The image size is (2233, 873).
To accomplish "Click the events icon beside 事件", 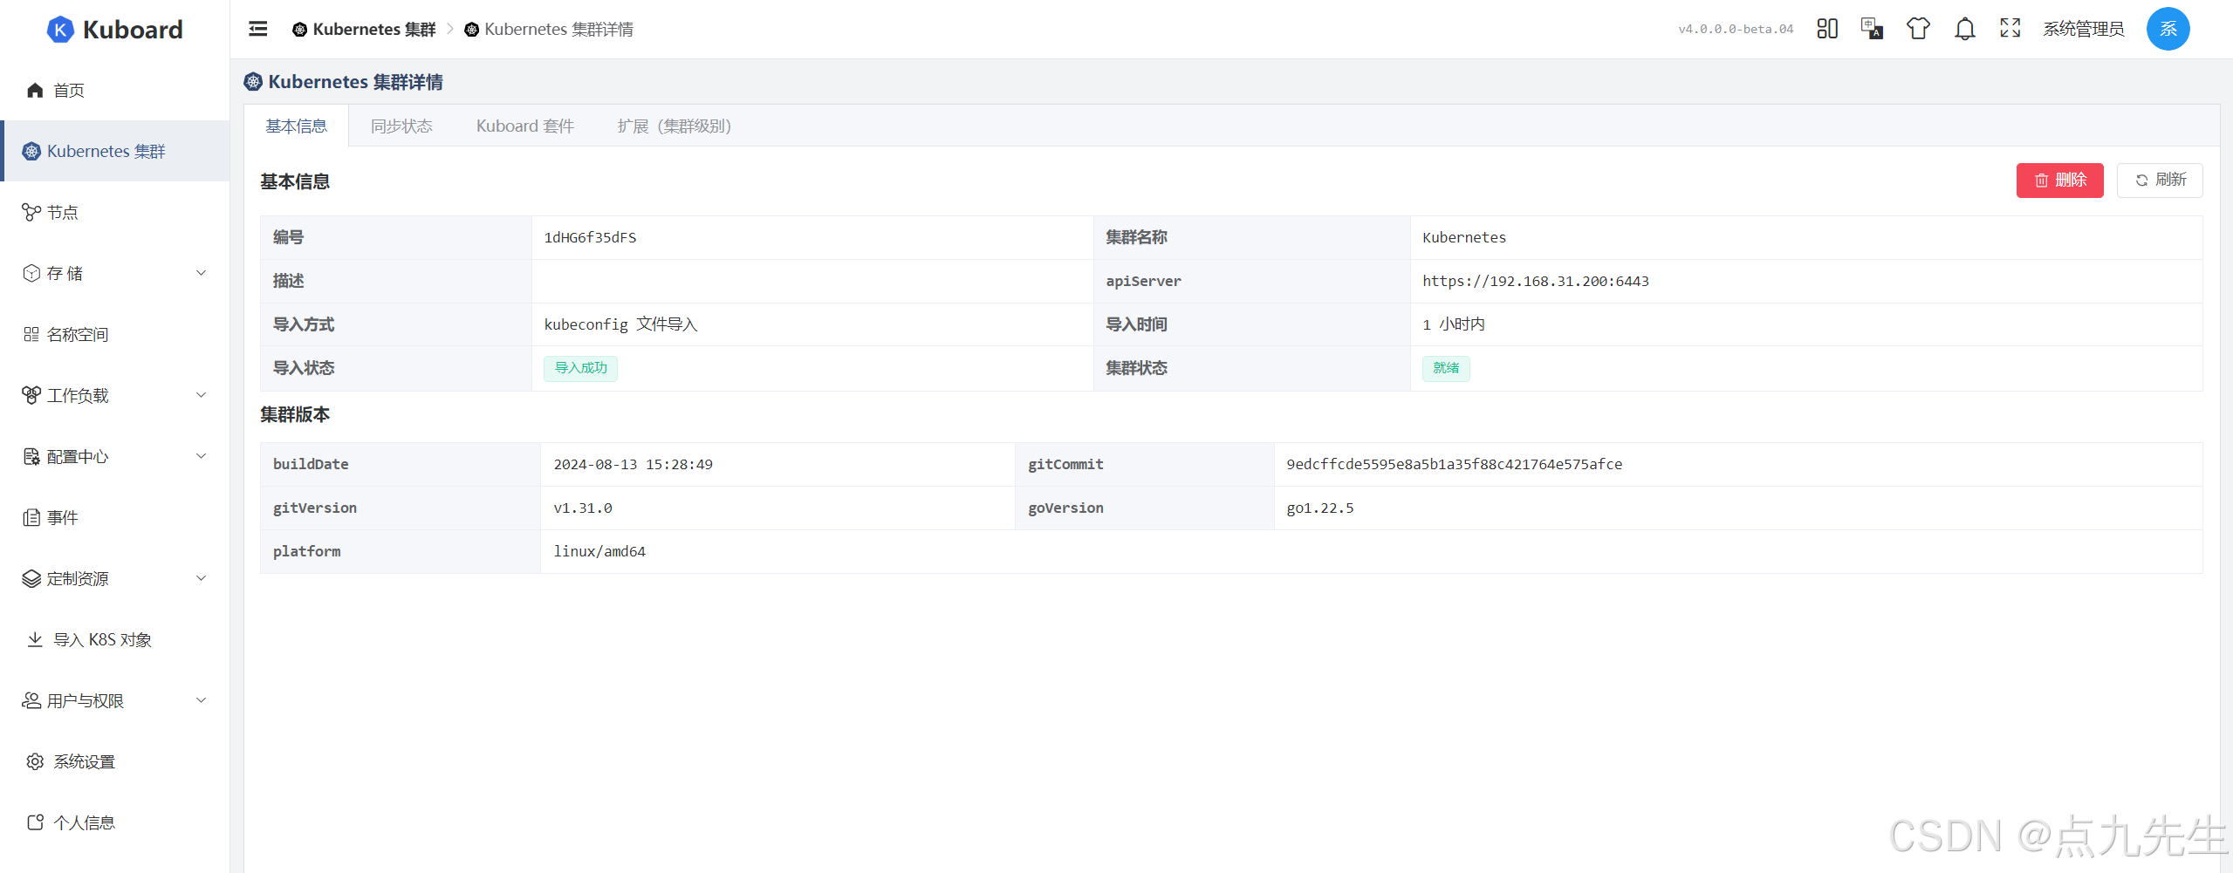I will 31,517.
